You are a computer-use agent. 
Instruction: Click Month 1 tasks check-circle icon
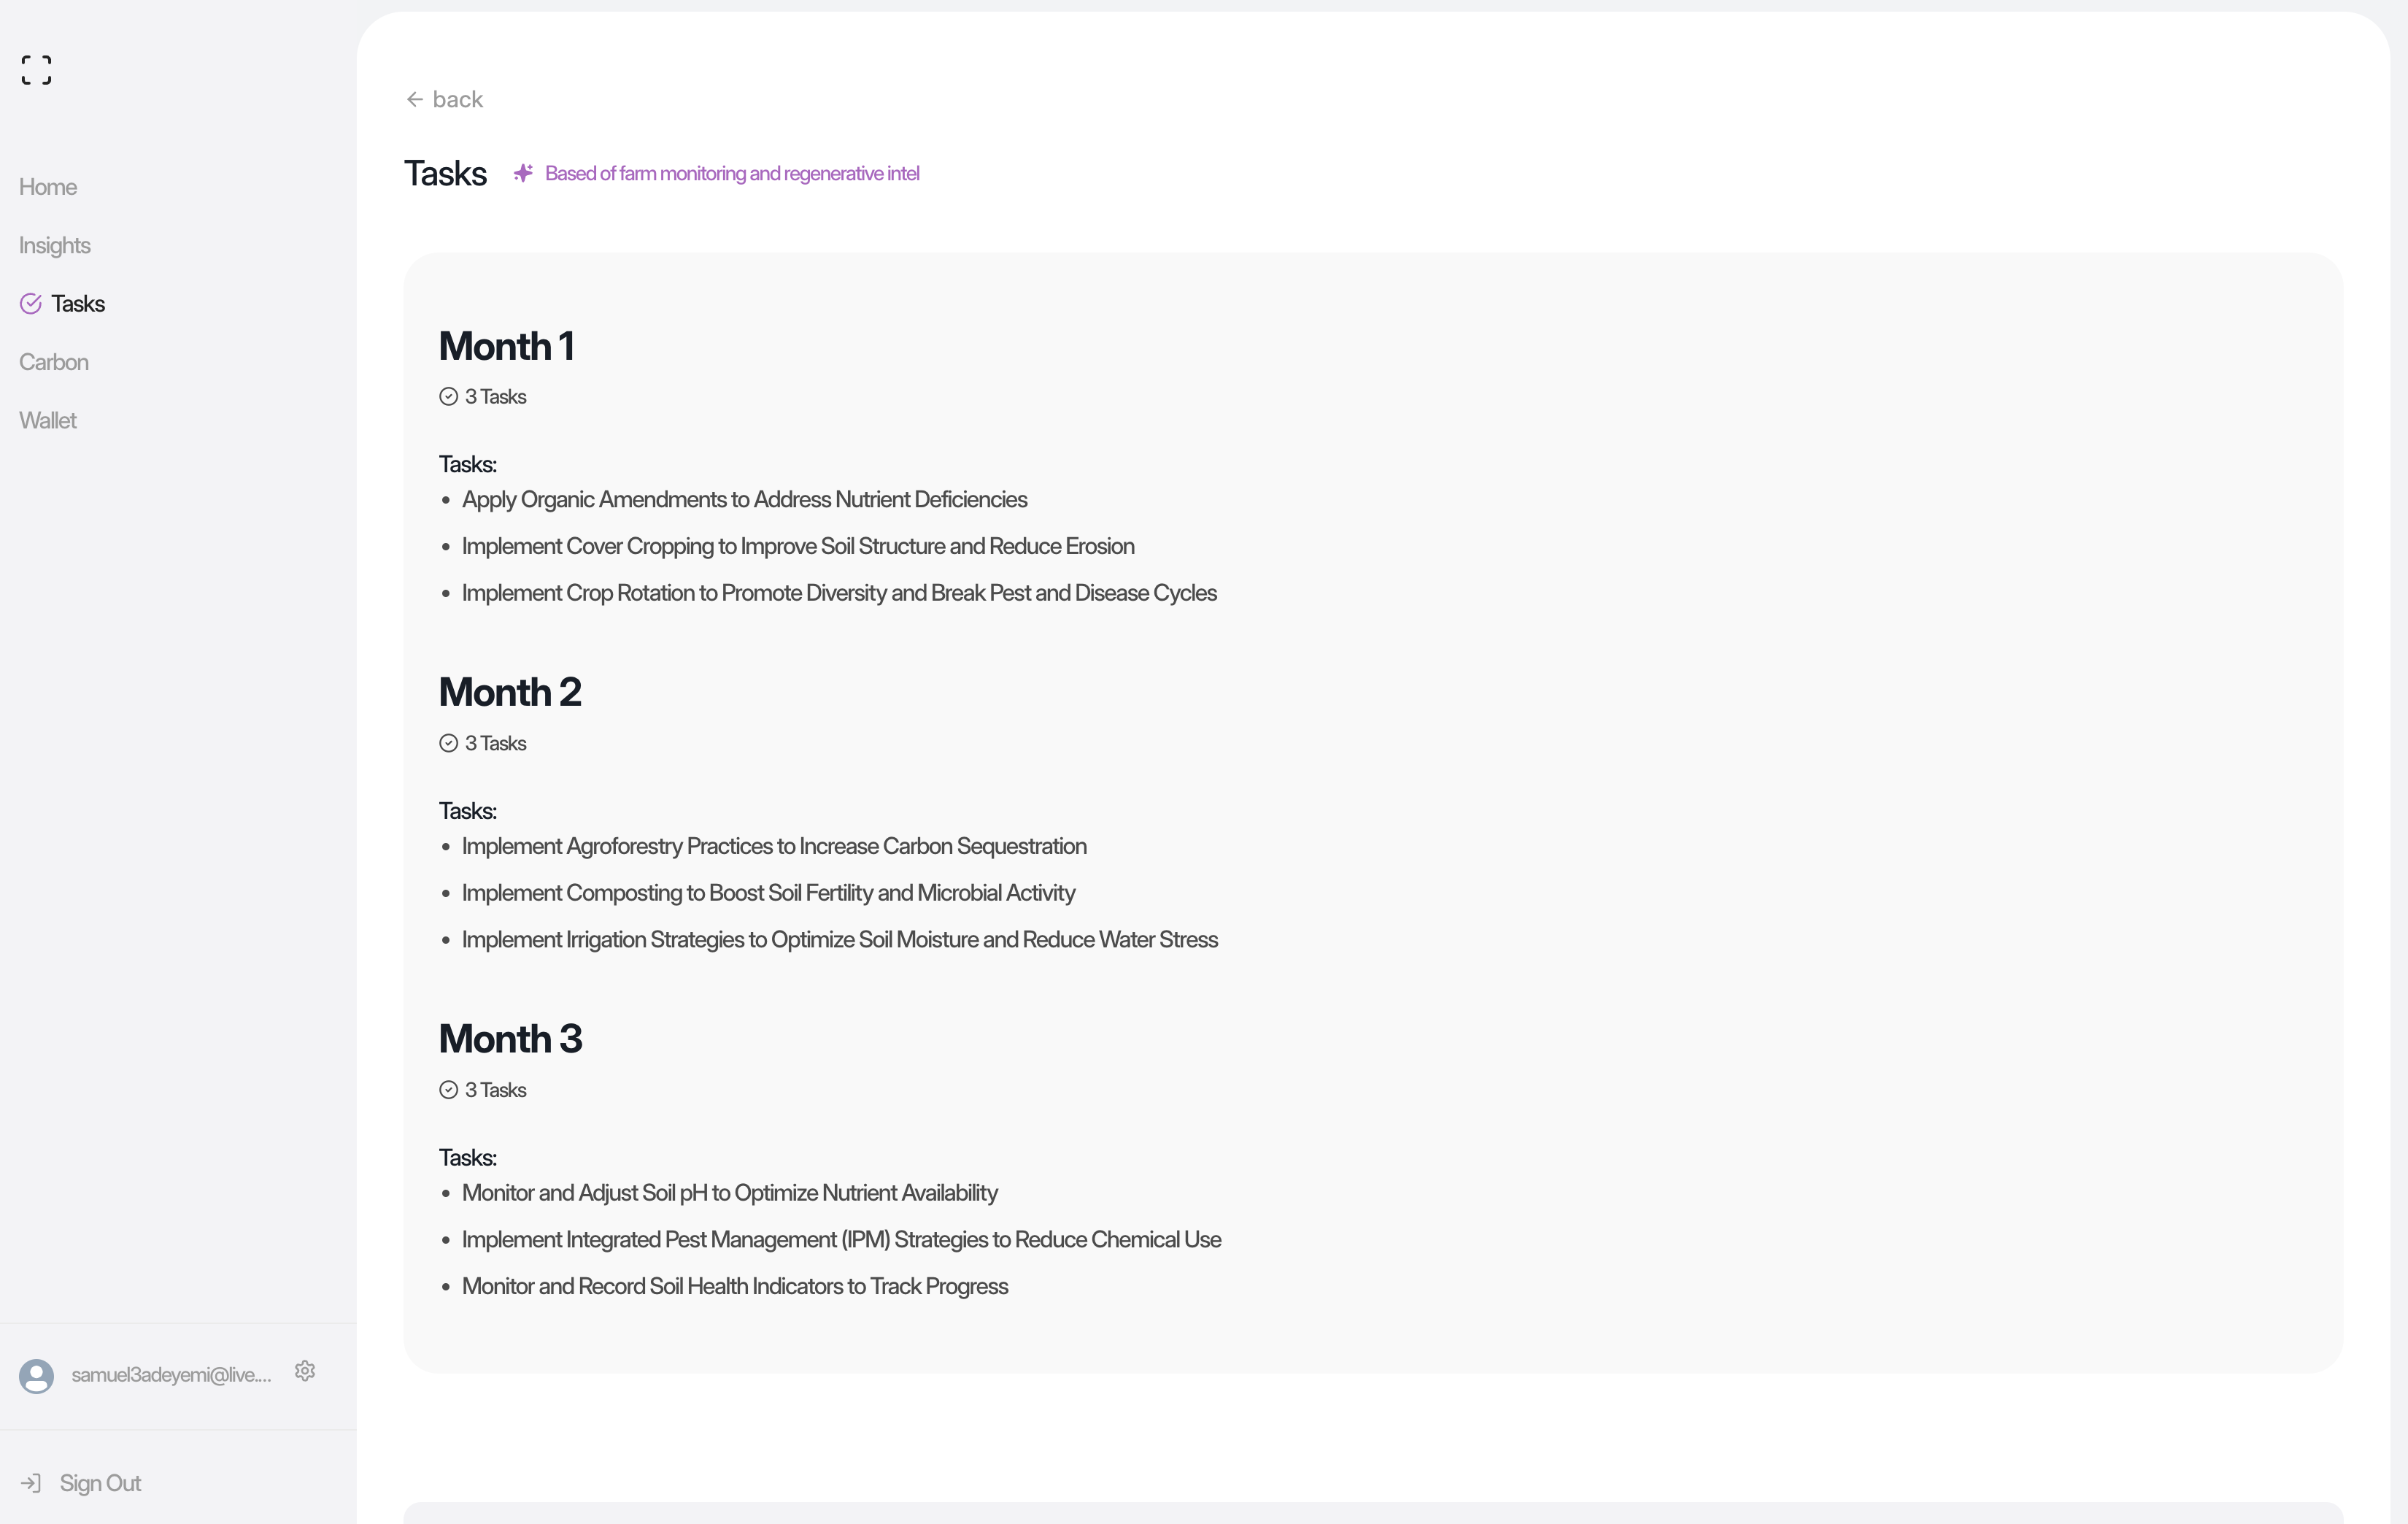click(449, 397)
